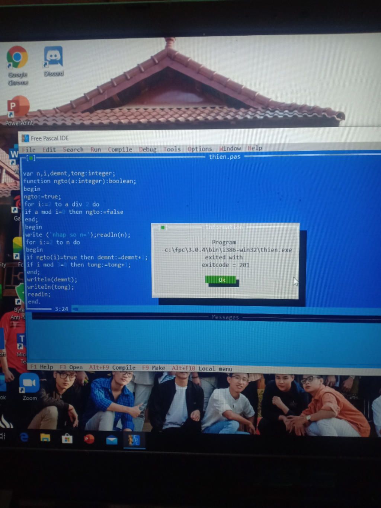Viewport: 381px width, 508px height.
Task: Click line 'if ngto(i)=true then demnt'
Action: click(x=87, y=258)
